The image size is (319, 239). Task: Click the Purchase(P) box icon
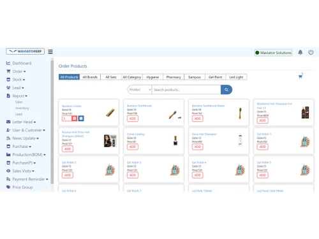point(8,163)
